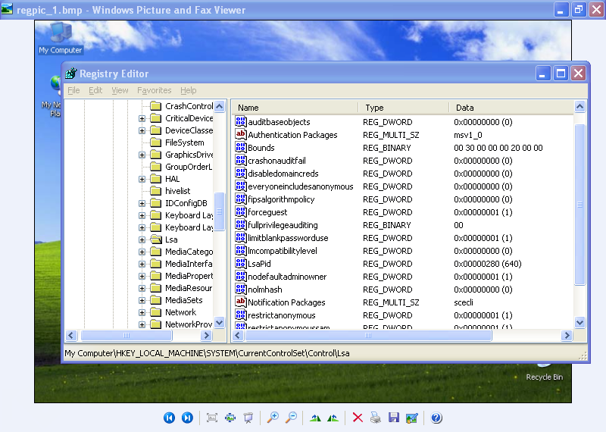606x432 pixels.
Task: Expand the GraphicsDrive tree node
Action: (142, 155)
